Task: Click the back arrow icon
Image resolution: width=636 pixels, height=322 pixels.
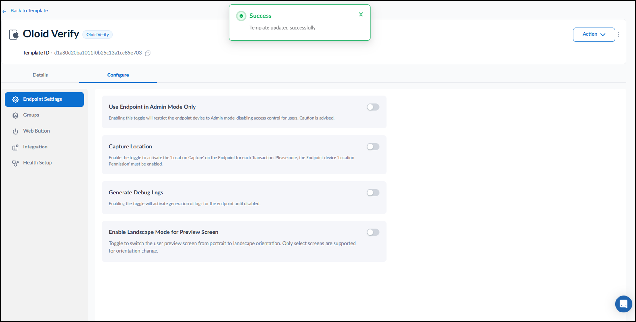Action: 4,11
